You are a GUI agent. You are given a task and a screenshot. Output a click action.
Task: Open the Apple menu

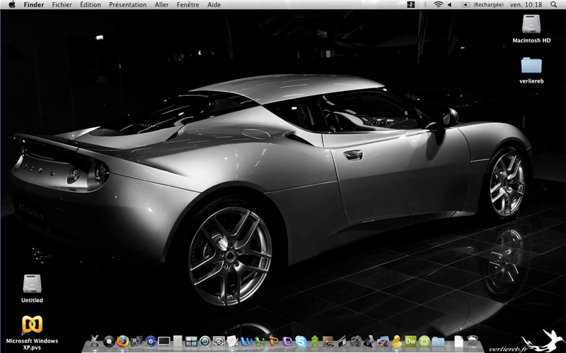(x=12, y=5)
